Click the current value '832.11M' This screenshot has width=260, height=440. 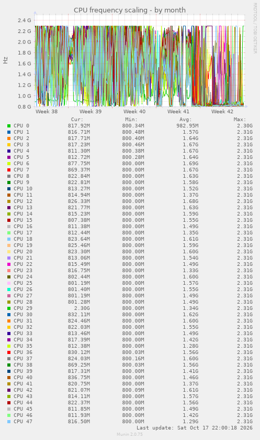[x=79, y=315]
